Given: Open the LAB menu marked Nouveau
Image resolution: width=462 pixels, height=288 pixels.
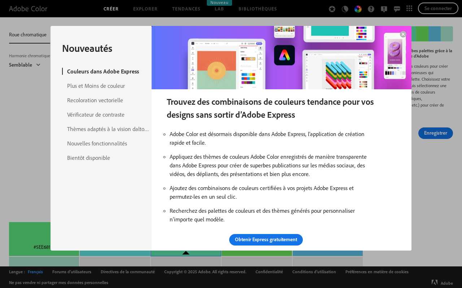Looking at the screenshot, I should coord(219,9).
